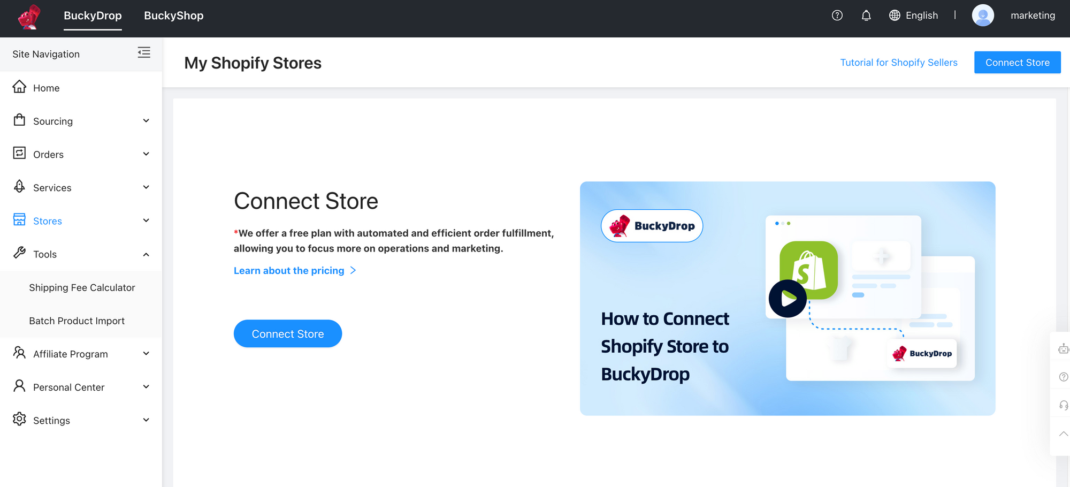Click the Personal Center label
Screen dimensions: 1070x487
[x=68, y=387]
